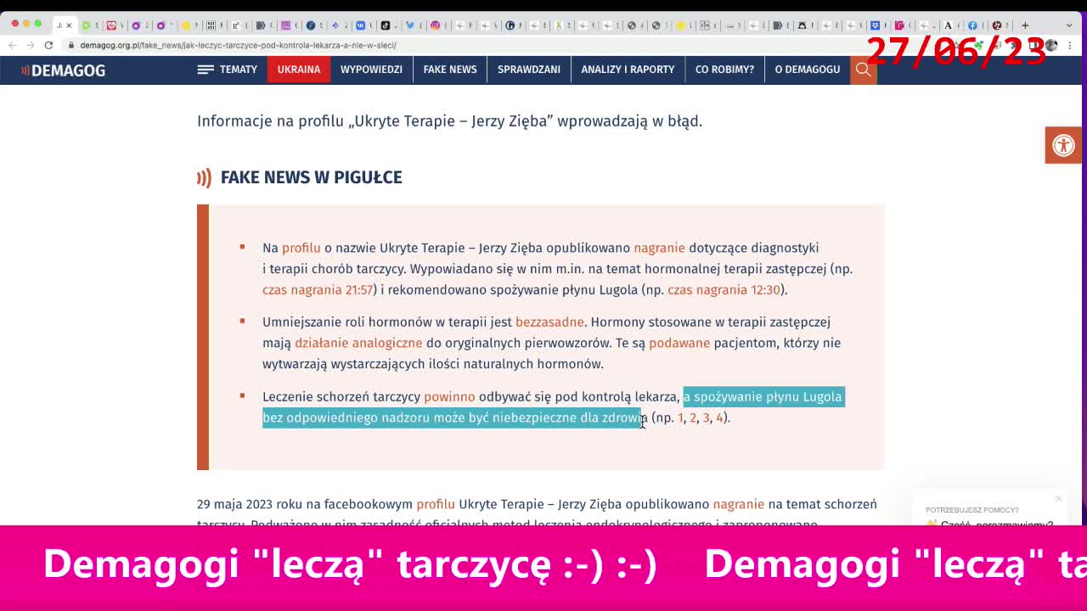Click the browser back arrow
This screenshot has height=611, width=1087.
[x=14, y=45]
